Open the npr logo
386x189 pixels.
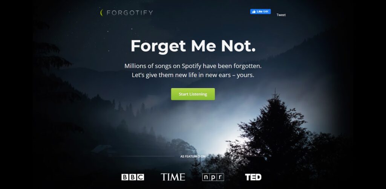[x=213, y=177]
